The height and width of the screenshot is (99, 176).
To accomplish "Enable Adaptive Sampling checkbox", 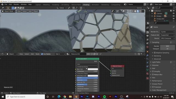I will click(155, 53).
